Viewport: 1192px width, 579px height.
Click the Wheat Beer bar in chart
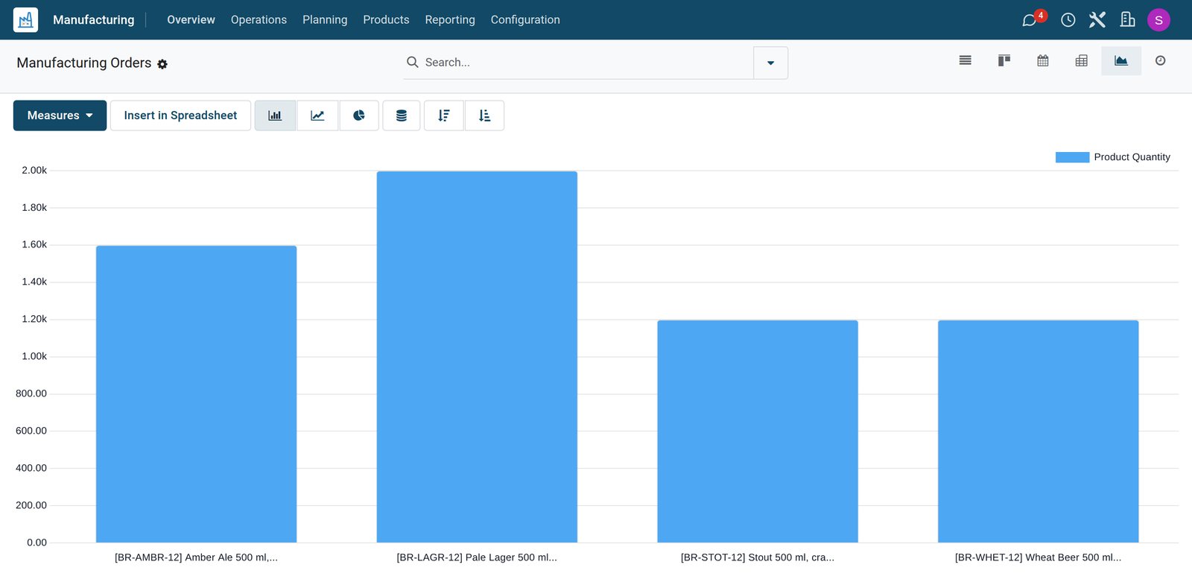click(x=1039, y=431)
